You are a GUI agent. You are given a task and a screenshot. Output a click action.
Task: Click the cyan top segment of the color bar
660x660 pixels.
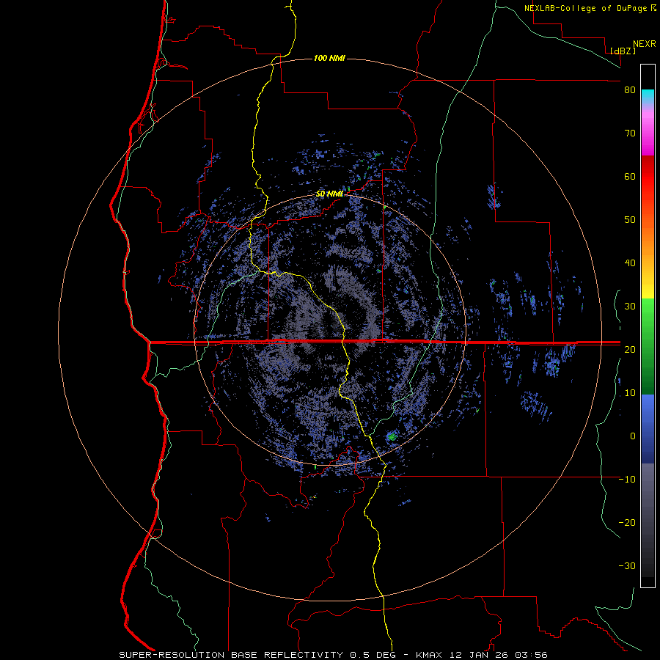[x=648, y=97]
